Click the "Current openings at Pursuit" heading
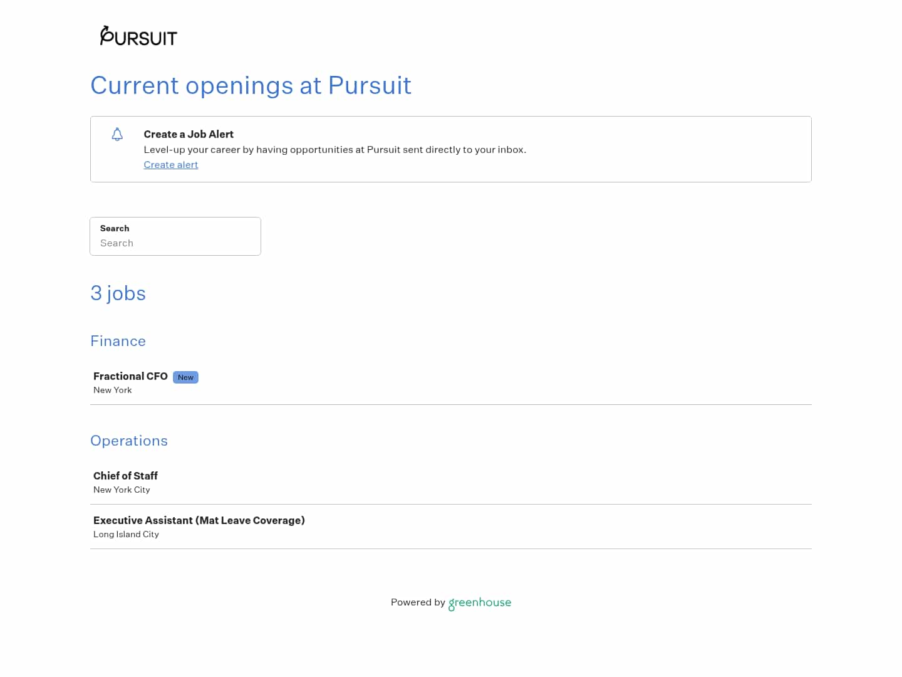The image size is (902, 677). pyautogui.click(x=251, y=86)
